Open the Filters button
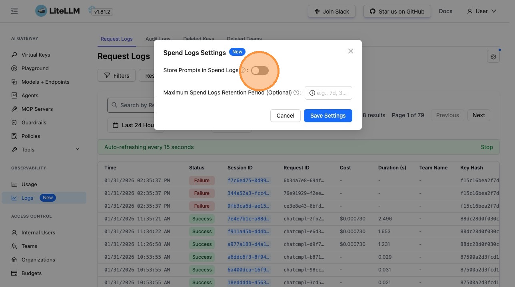 click(117, 75)
